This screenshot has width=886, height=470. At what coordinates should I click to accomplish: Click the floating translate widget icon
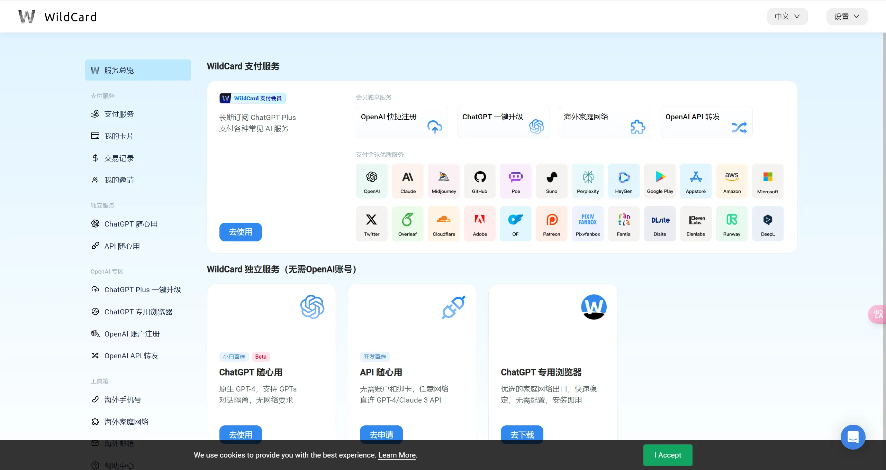click(x=878, y=314)
